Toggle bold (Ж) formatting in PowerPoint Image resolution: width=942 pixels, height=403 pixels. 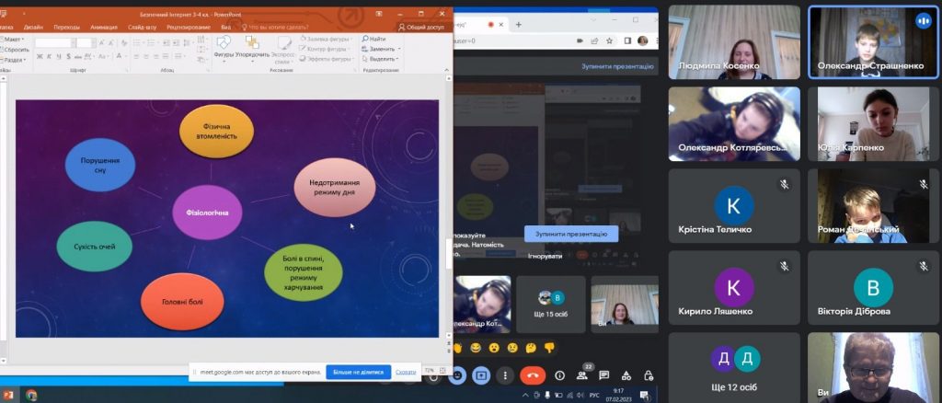pyautogui.click(x=40, y=56)
